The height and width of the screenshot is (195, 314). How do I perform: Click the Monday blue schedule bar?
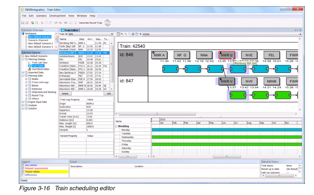point(227,130)
